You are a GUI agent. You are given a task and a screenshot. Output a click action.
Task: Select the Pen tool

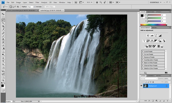[3, 58]
